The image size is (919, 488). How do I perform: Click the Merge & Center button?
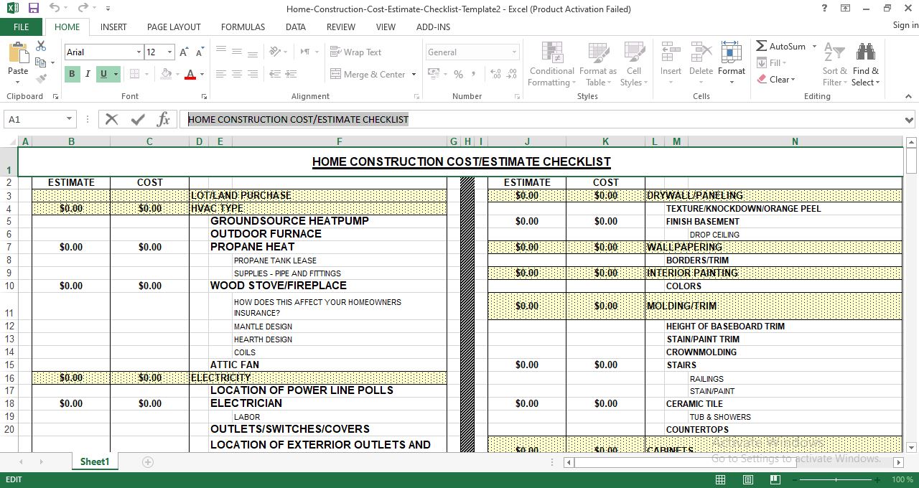click(368, 74)
